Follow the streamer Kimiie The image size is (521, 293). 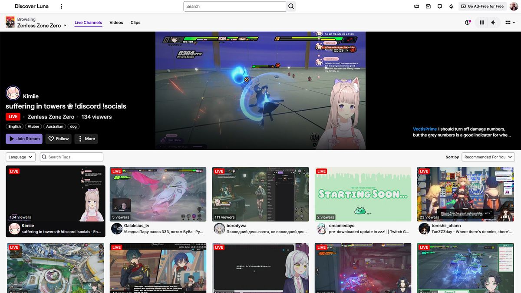pyautogui.click(x=58, y=138)
